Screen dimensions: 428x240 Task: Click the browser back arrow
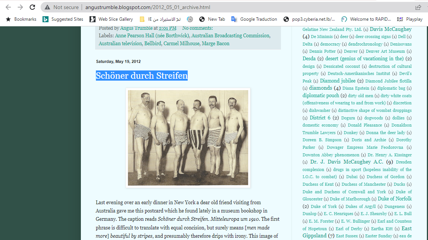click(8, 7)
